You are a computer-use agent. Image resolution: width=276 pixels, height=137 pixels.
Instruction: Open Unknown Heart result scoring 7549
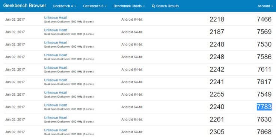pyautogui.click(x=56, y=92)
